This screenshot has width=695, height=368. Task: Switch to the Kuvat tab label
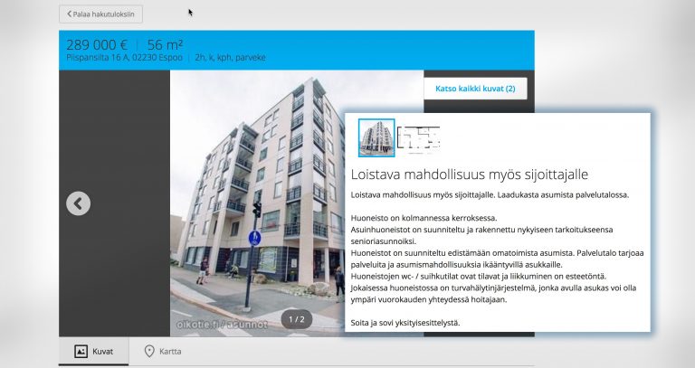(103, 352)
